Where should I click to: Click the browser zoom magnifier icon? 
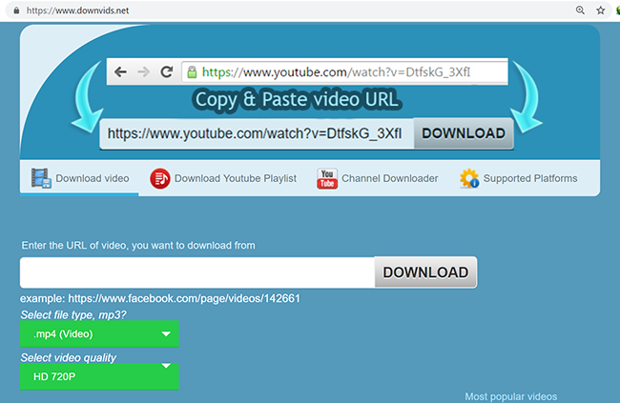click(x=580, y=10)
